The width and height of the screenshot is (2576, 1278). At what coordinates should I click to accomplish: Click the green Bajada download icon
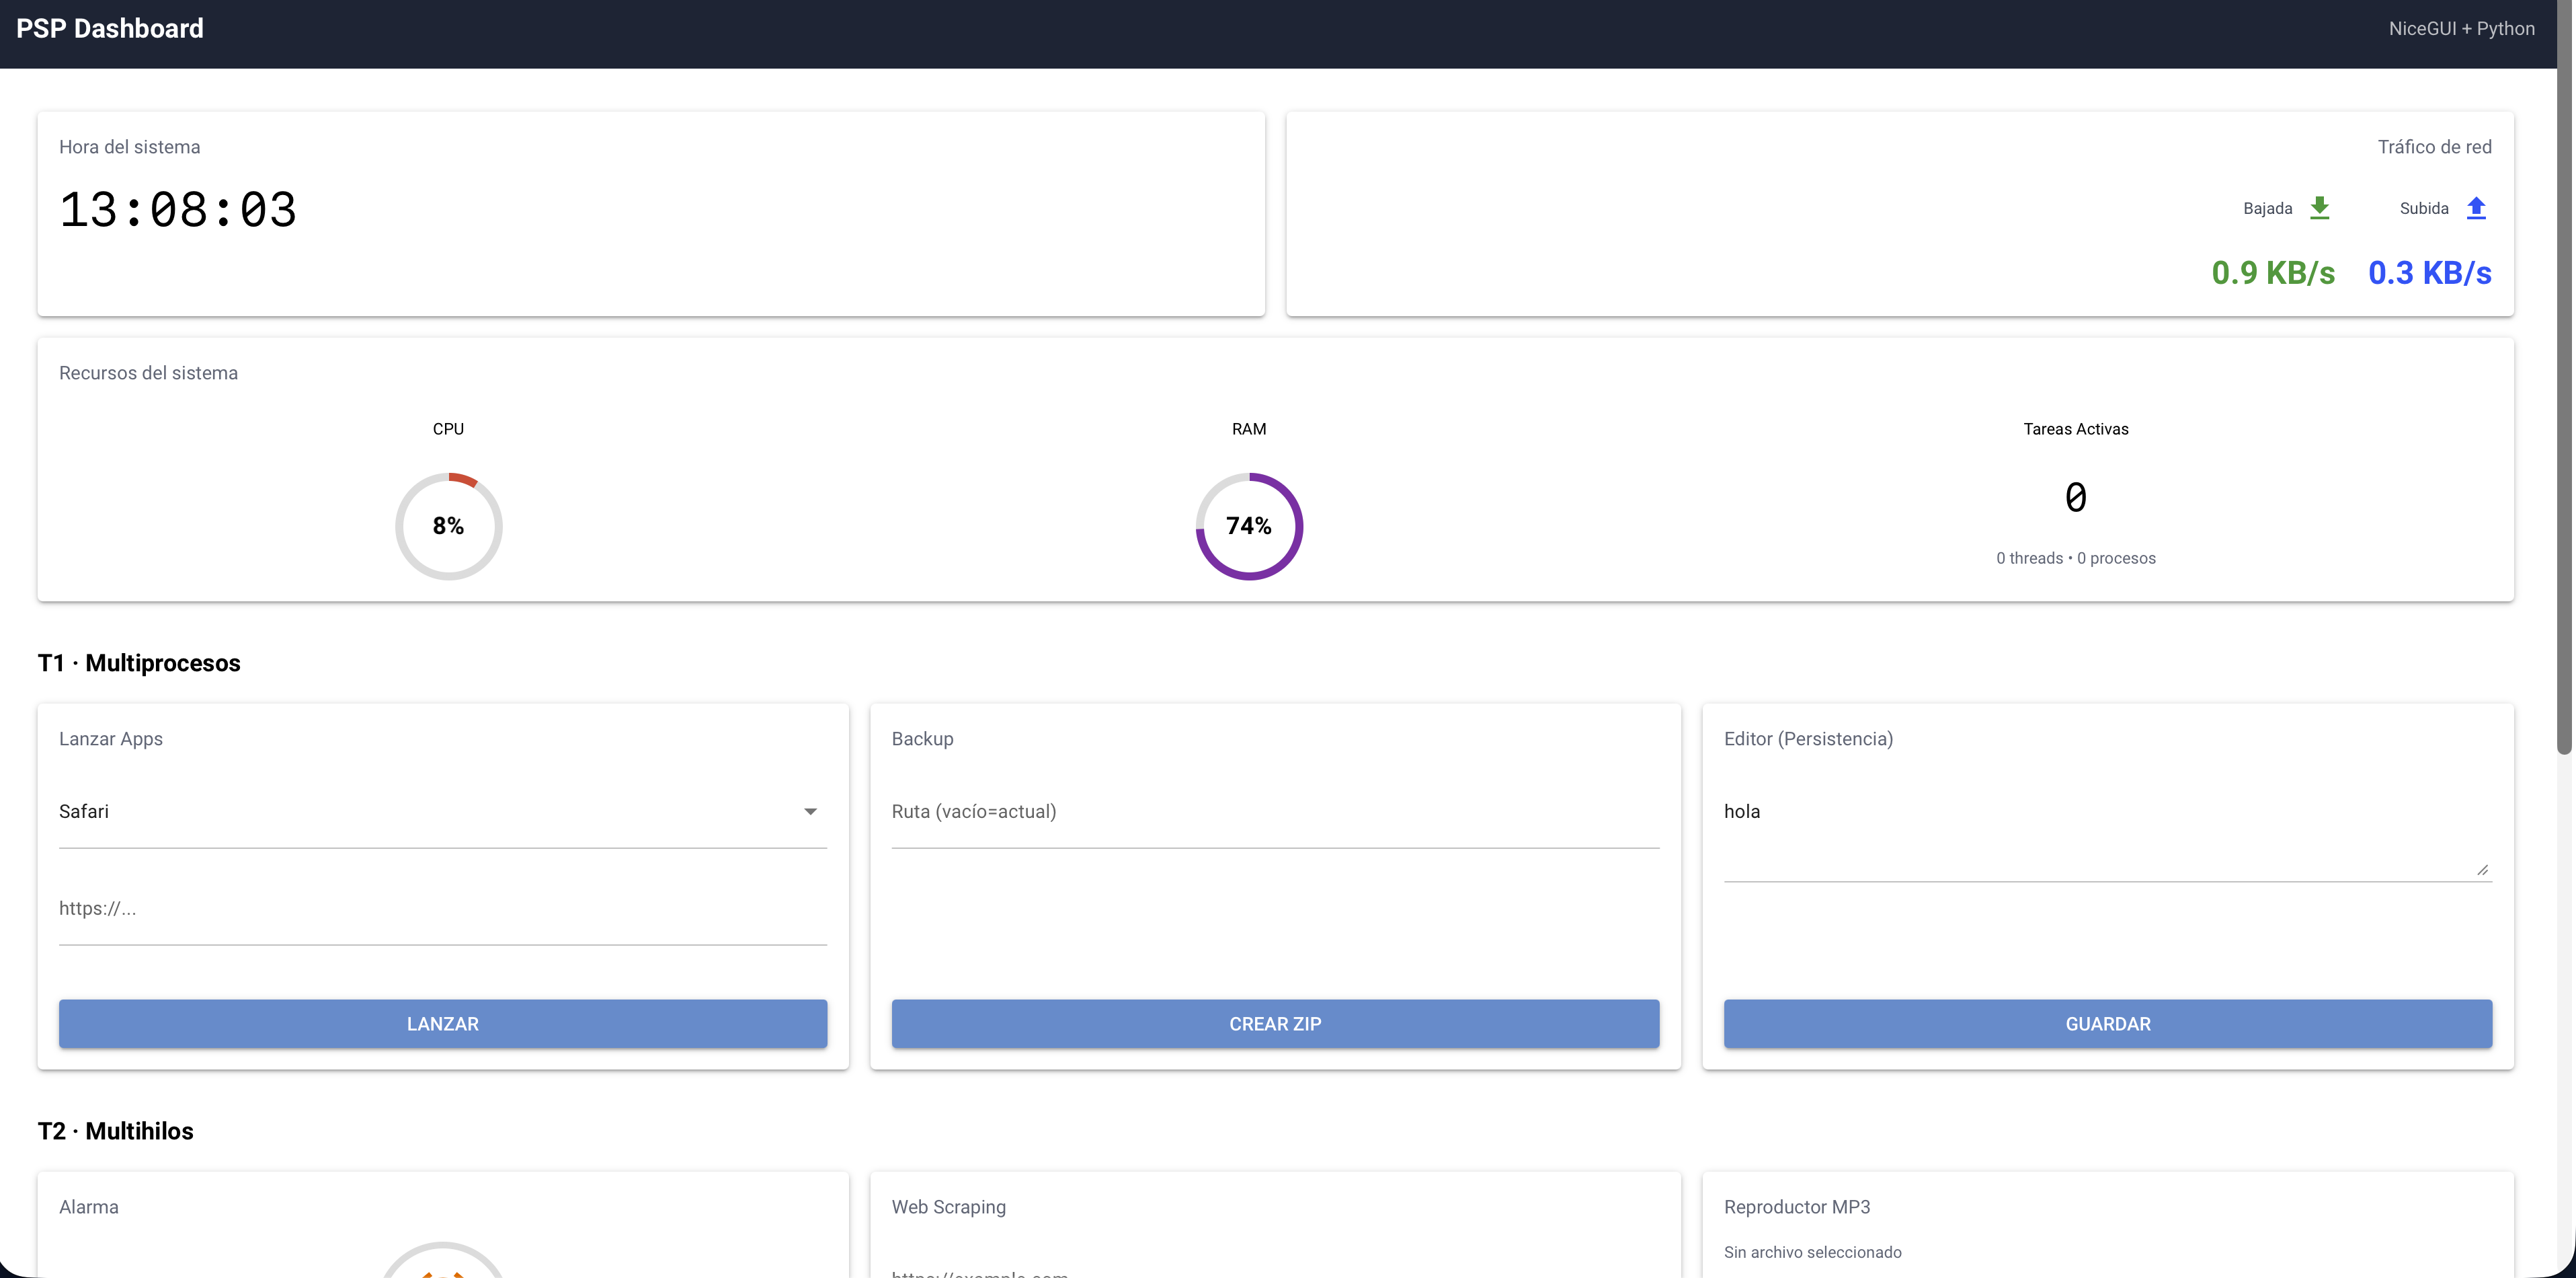(x=2319, y=208)
